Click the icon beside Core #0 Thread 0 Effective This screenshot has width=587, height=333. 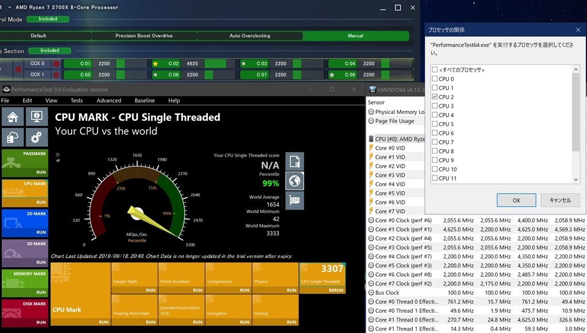coord(371,301)
